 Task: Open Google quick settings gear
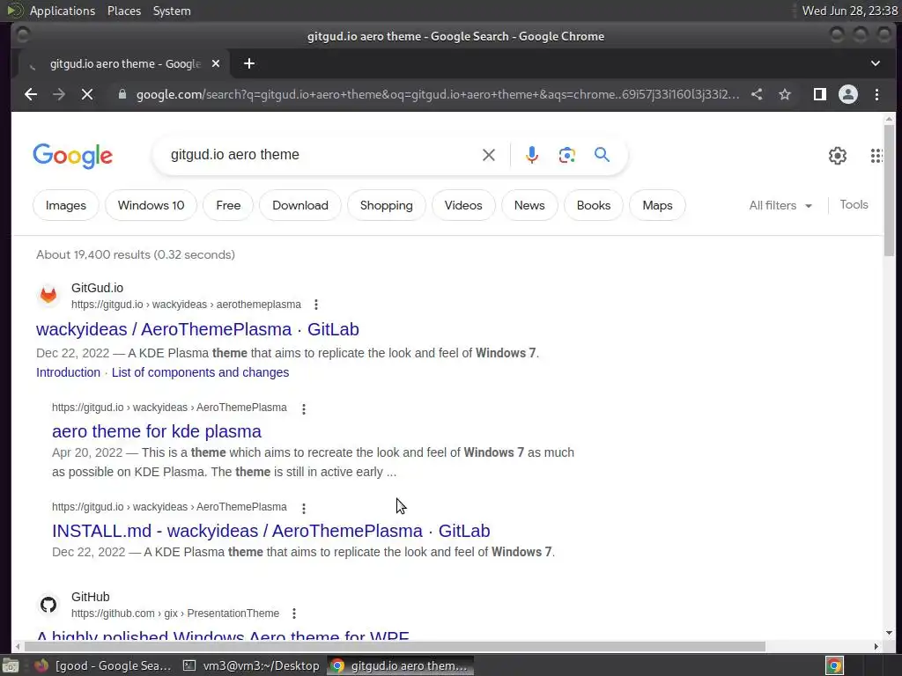tap(838, 155)
